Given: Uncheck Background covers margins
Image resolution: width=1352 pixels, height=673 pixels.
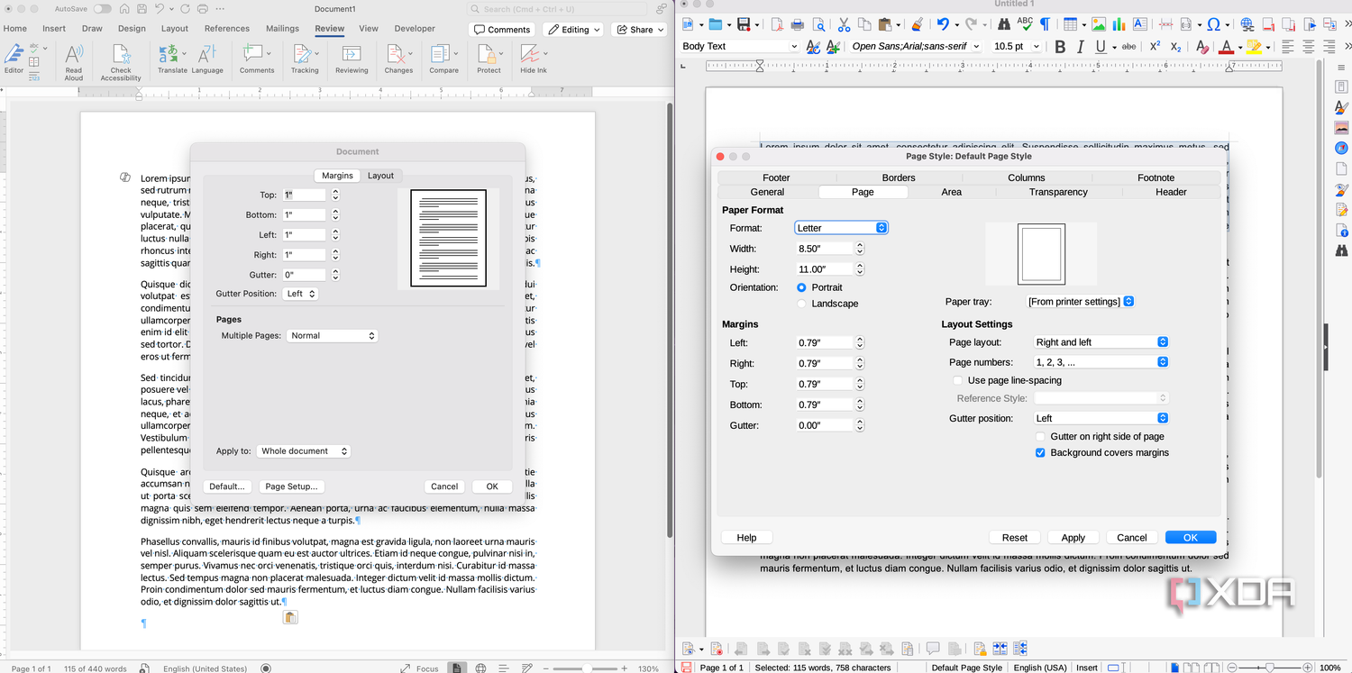Looking at the screenshot, I should 1040,452.
